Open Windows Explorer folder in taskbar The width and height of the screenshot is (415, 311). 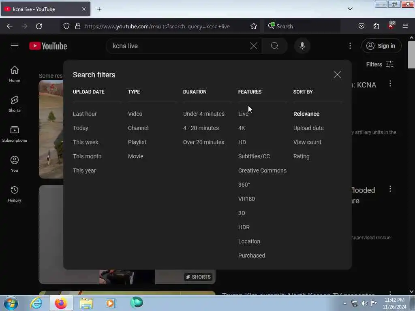point(86,303)
